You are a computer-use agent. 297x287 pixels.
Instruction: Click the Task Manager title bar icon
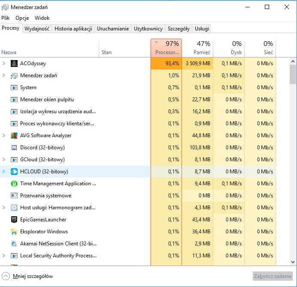click(5, 7)
